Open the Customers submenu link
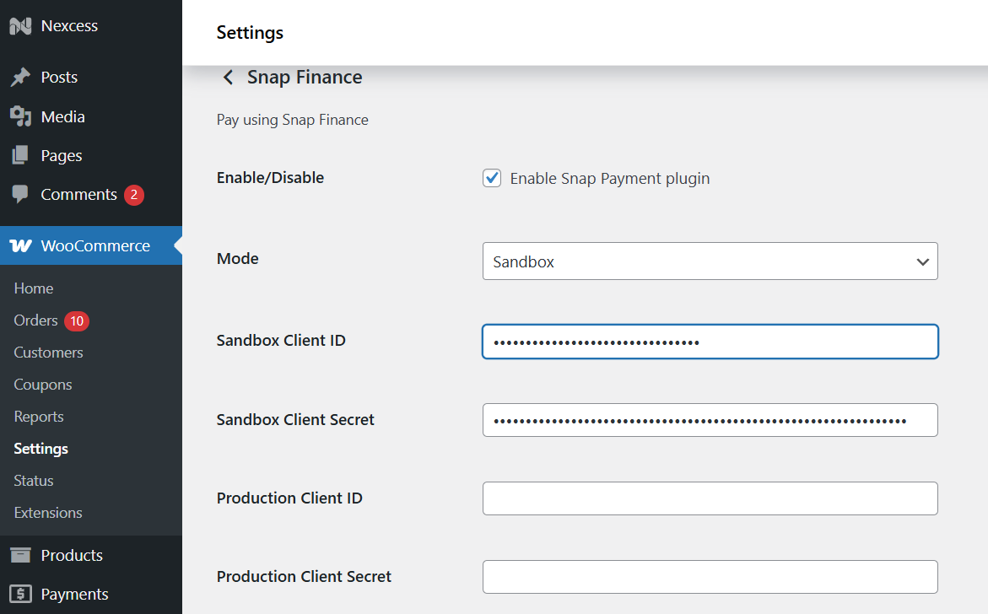Viewport: 988px width, 614px height. 49,353
